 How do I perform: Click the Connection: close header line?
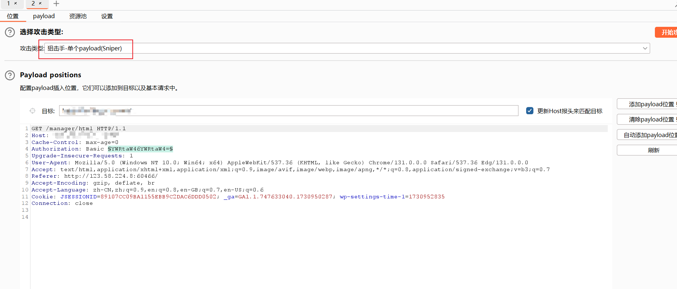pos(62,203)
